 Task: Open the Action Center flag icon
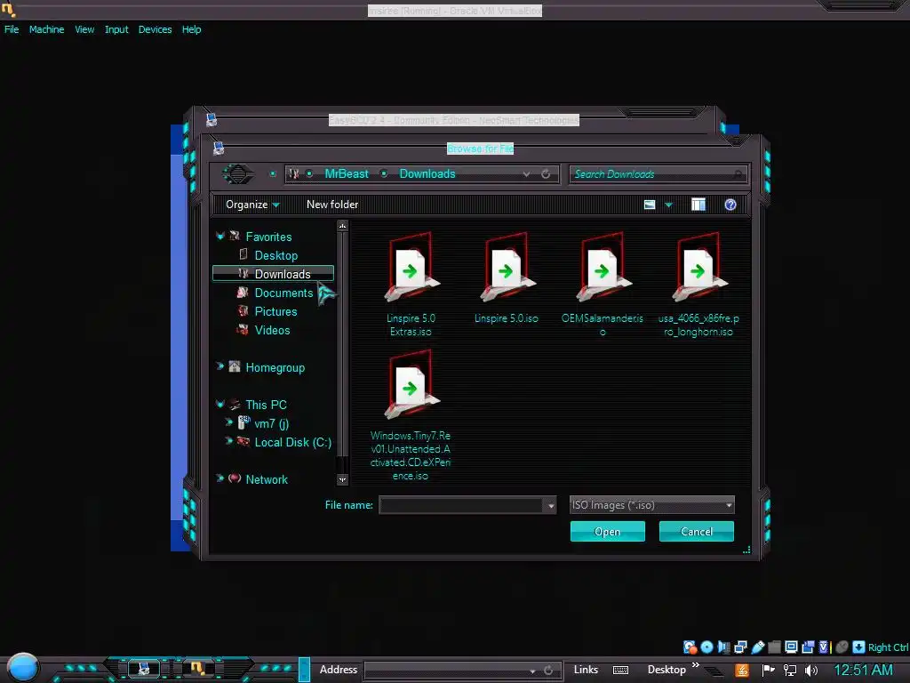tap(769, 671)
